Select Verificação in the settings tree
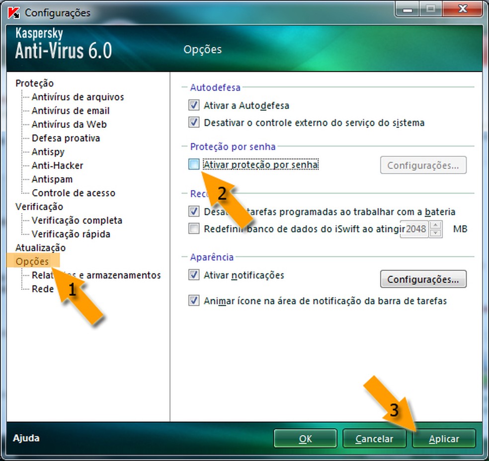 coord(39,206)
